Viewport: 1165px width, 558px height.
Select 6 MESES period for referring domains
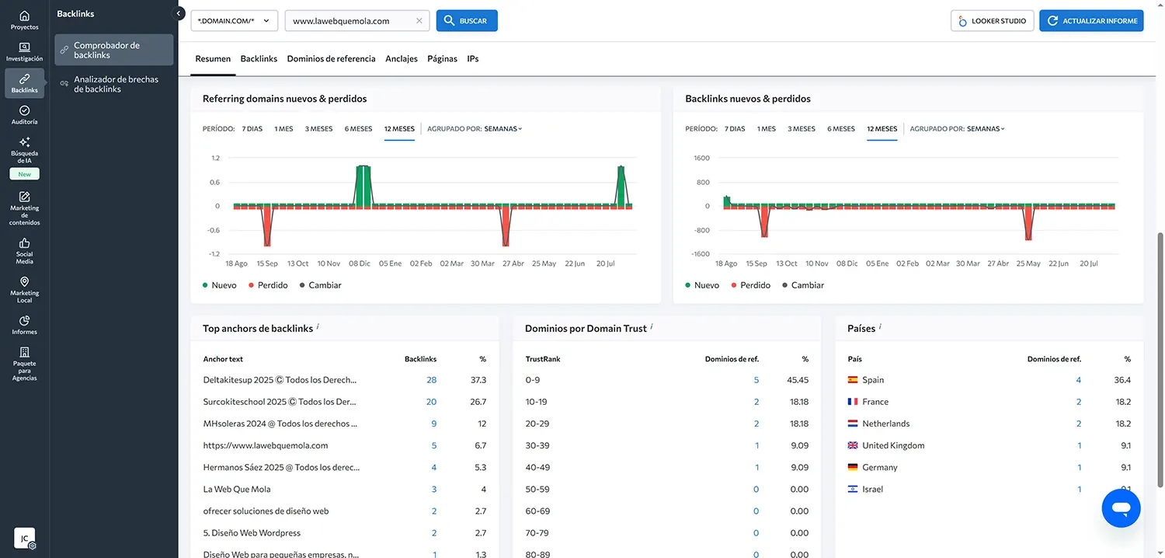click(x=358, y=129)
